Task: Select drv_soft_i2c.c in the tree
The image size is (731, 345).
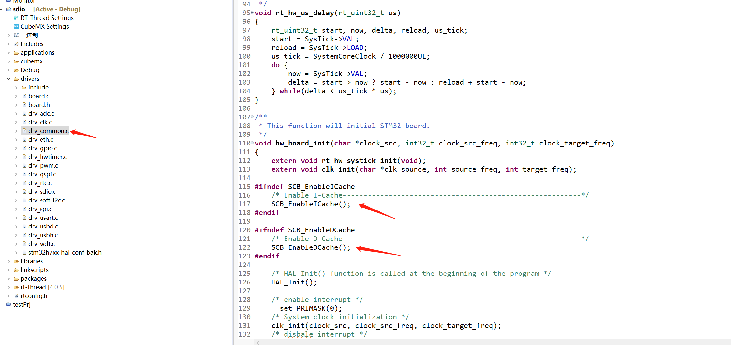Action: (47, 200)
